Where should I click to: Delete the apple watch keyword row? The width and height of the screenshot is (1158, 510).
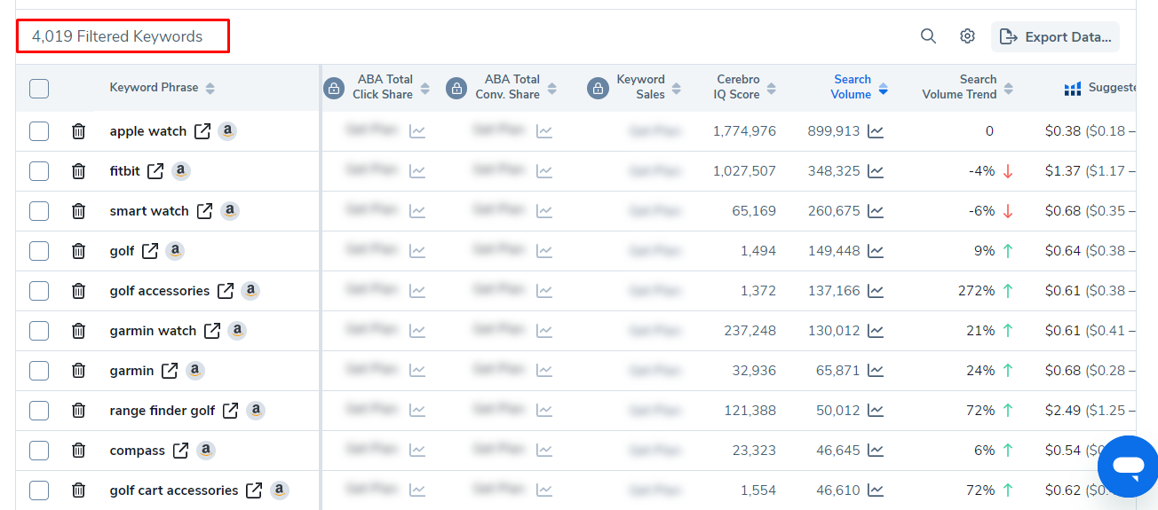click(x=78, y=131)
